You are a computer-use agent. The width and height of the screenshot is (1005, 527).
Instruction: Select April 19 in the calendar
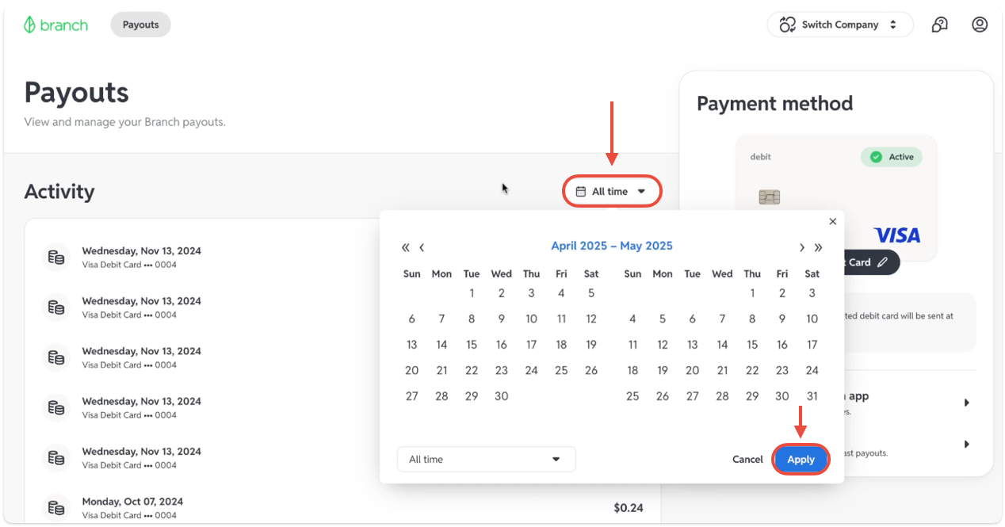pyautogui.click(x=591, y=345)
